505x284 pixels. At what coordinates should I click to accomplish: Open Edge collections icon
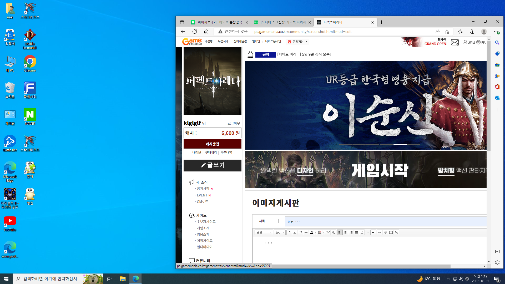(472, 32)
